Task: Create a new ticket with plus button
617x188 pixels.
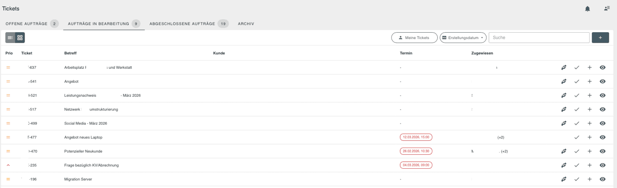Action: [600, 38]
